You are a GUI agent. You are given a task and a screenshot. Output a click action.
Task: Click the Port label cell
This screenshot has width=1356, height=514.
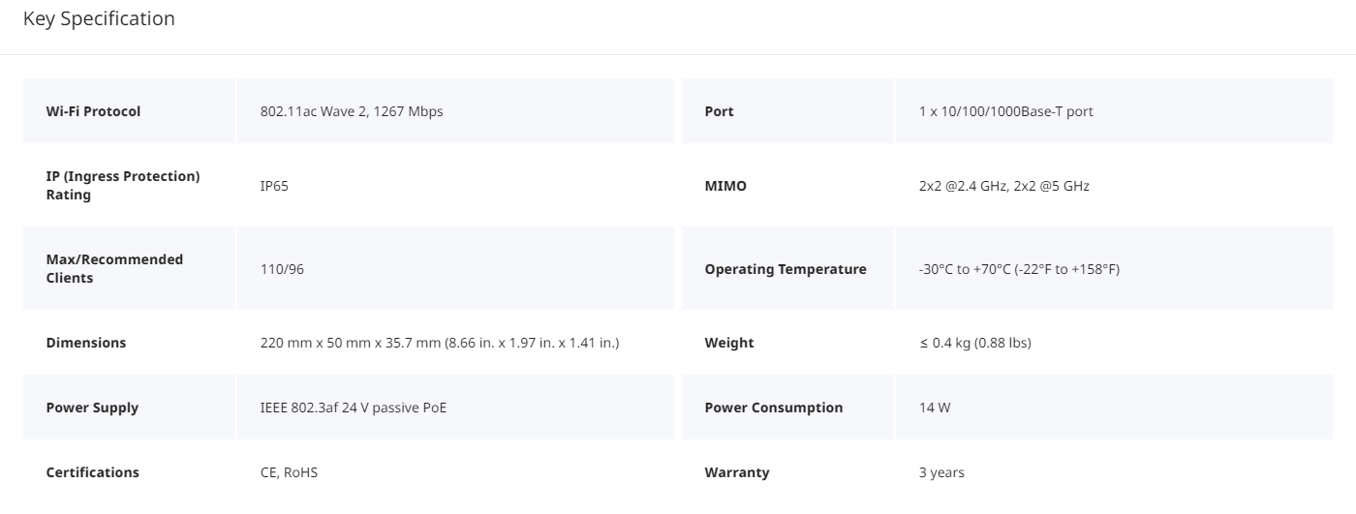719,111
